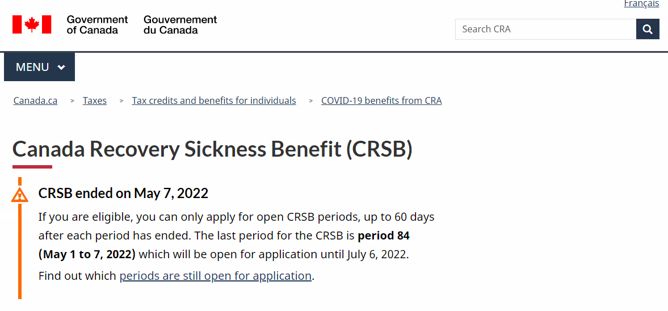This screenshot has width=668, height=311.
Task: Click the Government of Canada wordmark
Action: point(97,25)
